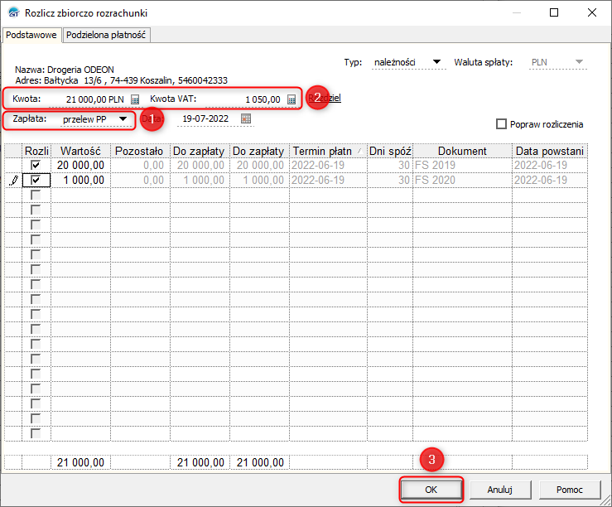The image size is (612, 507).
Task: Click the Wartość cell 1 000,00
Action: point(81,180)
